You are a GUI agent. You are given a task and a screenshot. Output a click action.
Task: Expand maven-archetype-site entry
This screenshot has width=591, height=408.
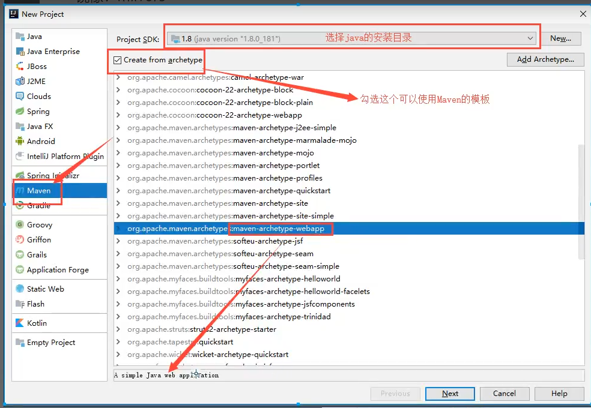(x=118, y=203)
